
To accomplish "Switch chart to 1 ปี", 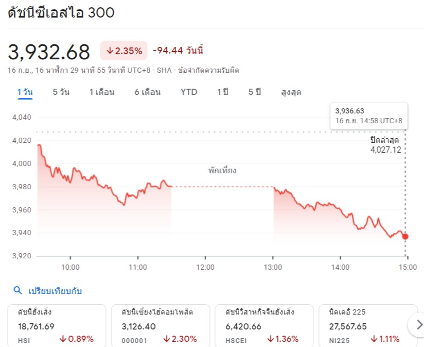I will coord(223,92).
